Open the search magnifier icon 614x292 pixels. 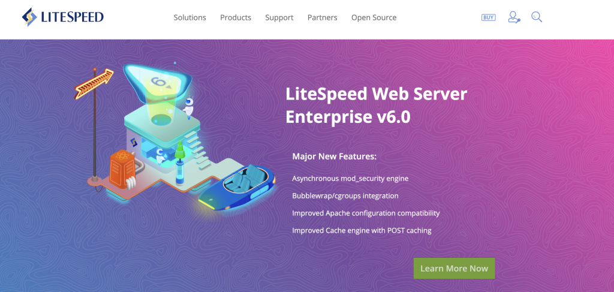point(537,17)
